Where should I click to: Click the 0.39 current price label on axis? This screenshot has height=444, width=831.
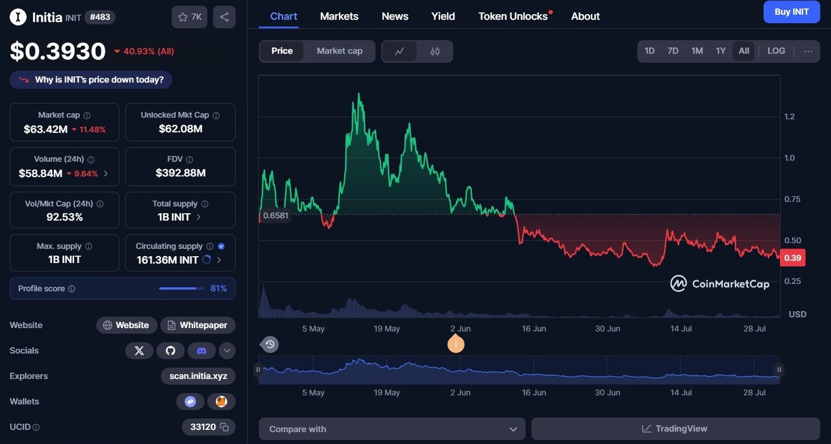tap(792, 258)
